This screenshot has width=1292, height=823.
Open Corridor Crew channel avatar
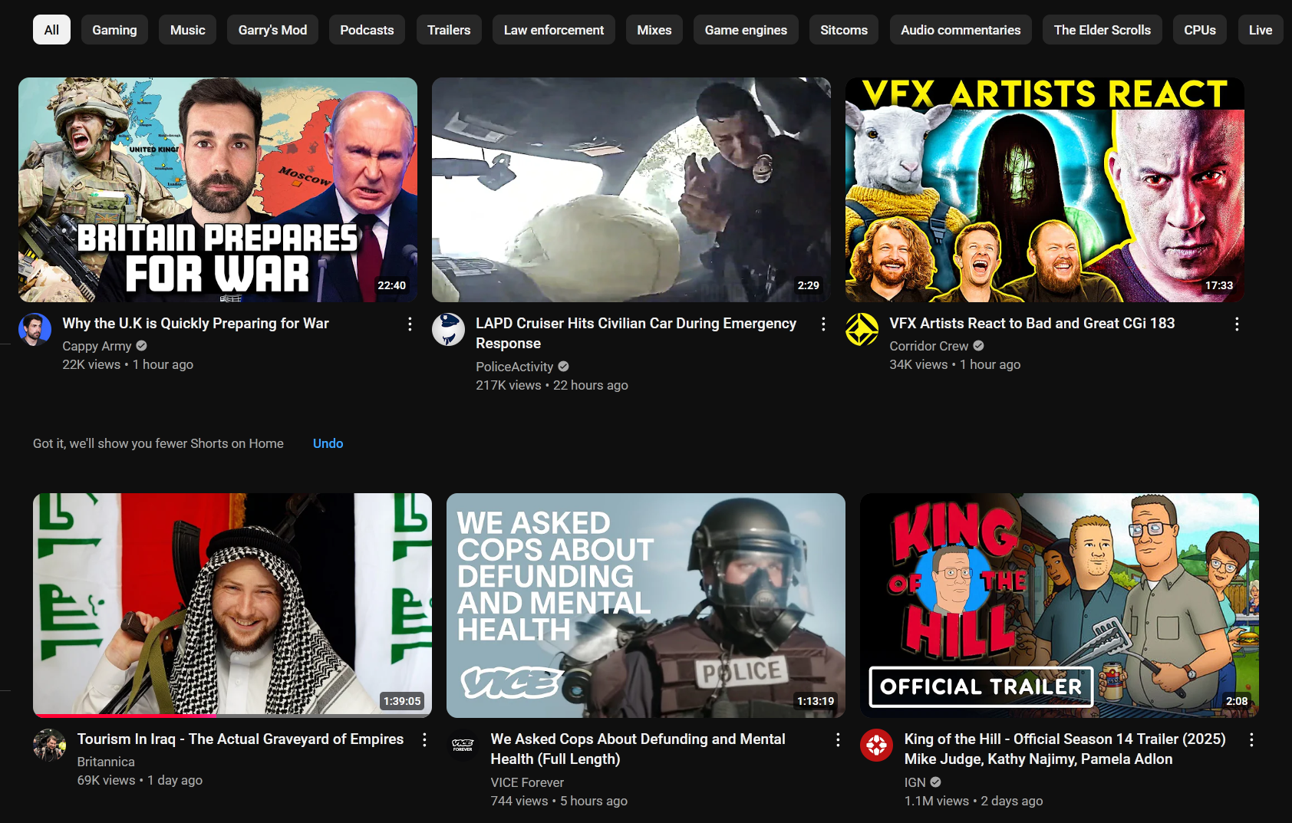tap(862, 330)
